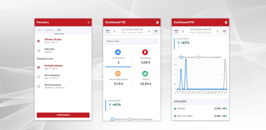The width and height of the screenshot is (266, 130).
Task: Select the Estornos row
Action: click(x=200, y=108)
